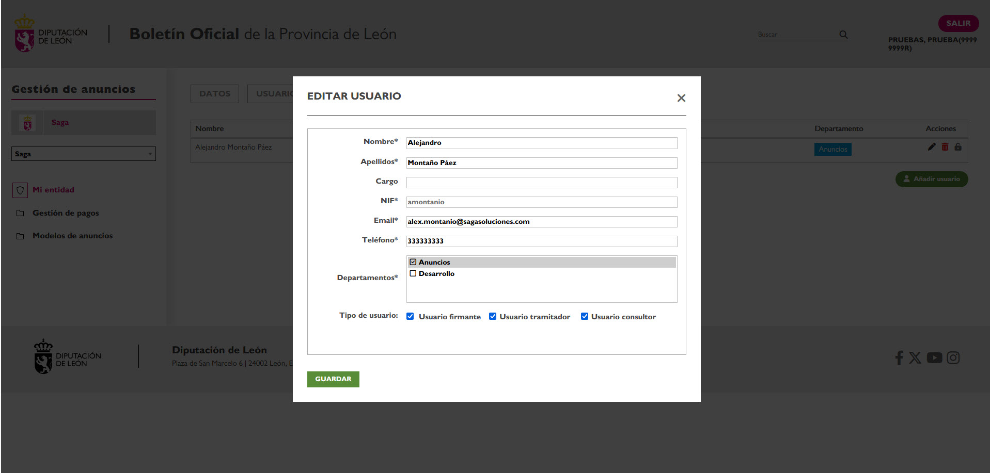Switch to the DATOS tab

(x=215, y=94)
